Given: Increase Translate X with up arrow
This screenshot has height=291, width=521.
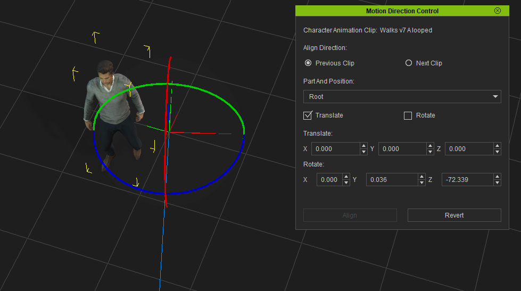Looking at the screenshot, I should tap(363, 146).
